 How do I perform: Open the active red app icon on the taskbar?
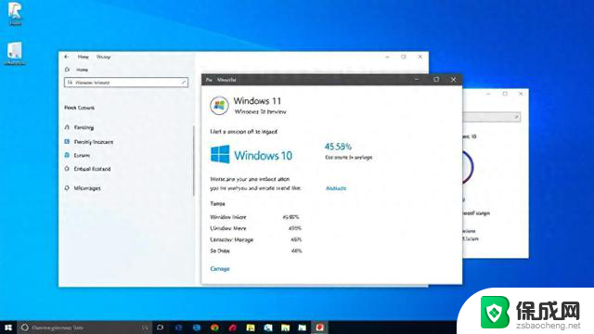click(x=319, y=328)
